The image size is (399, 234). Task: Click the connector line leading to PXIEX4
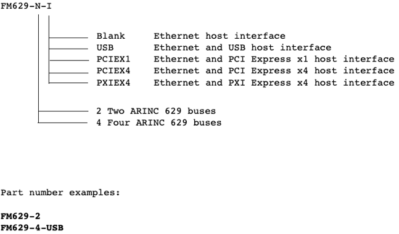(x=68, y=83)
